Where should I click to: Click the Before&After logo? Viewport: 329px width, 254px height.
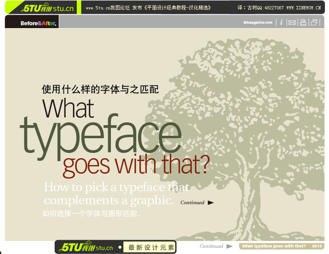click(38, 23)
